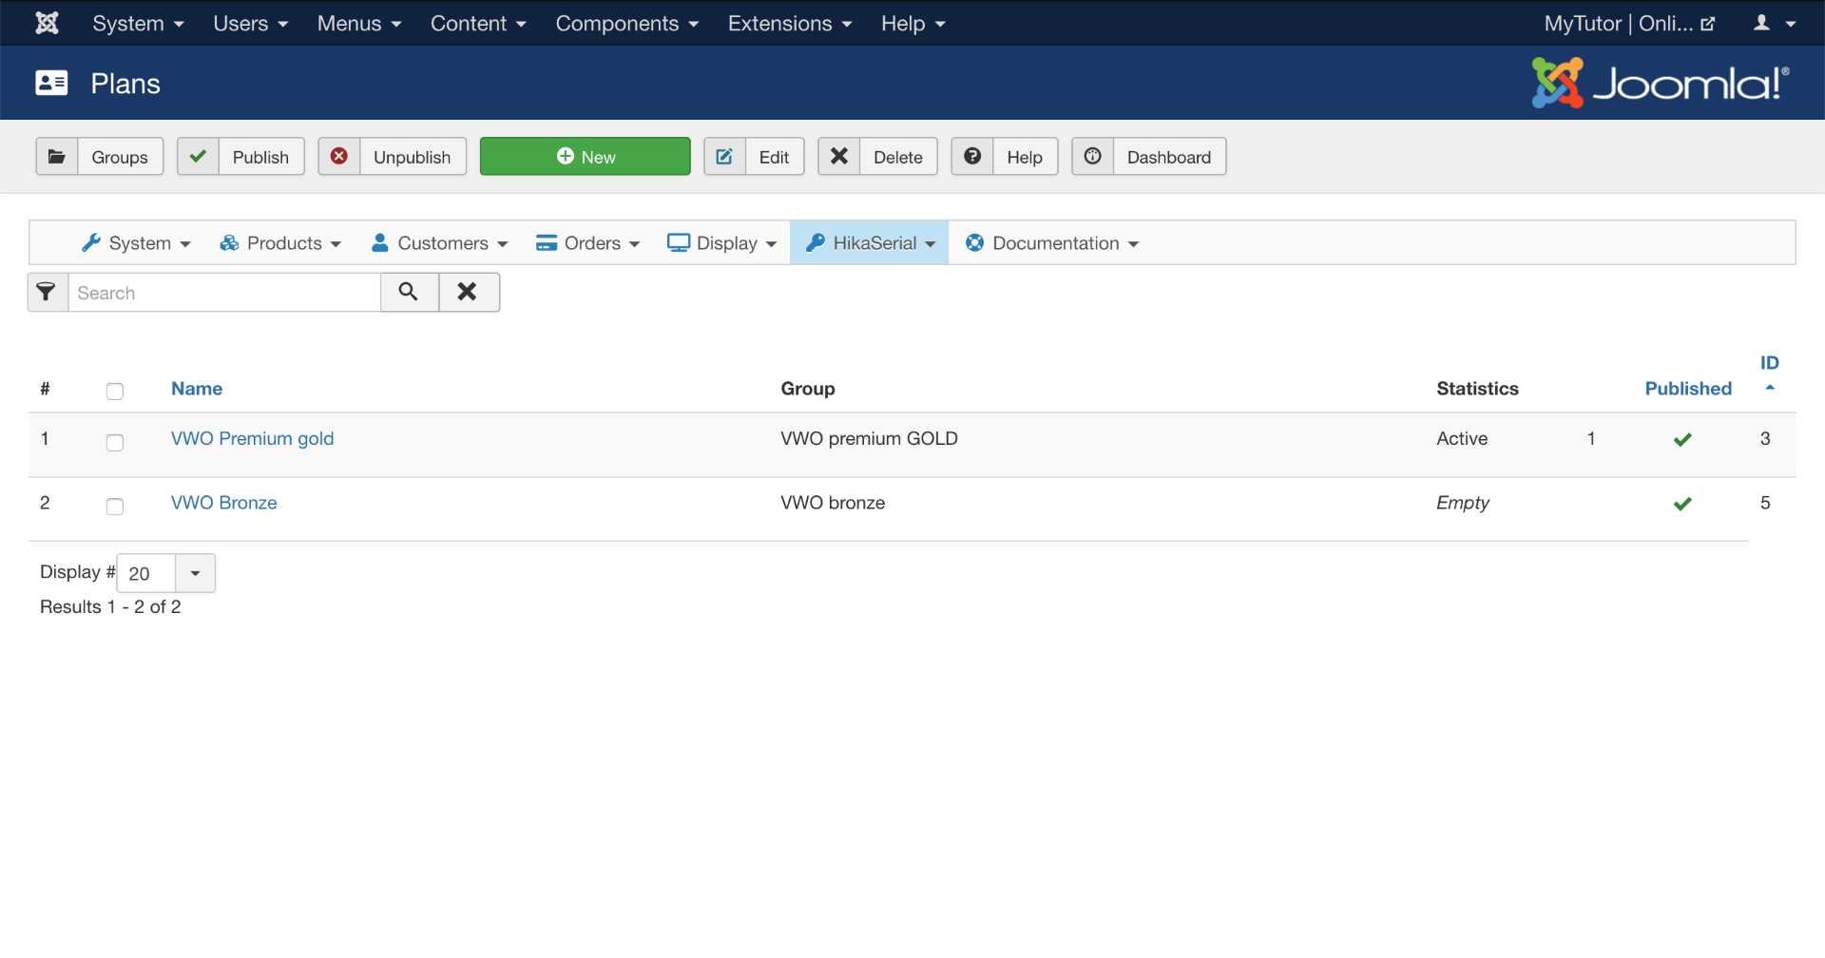Image resolution: width=1825 pixels, height=958 pixels.
Task: Clear the search with the X button
Action: (468, 293)
